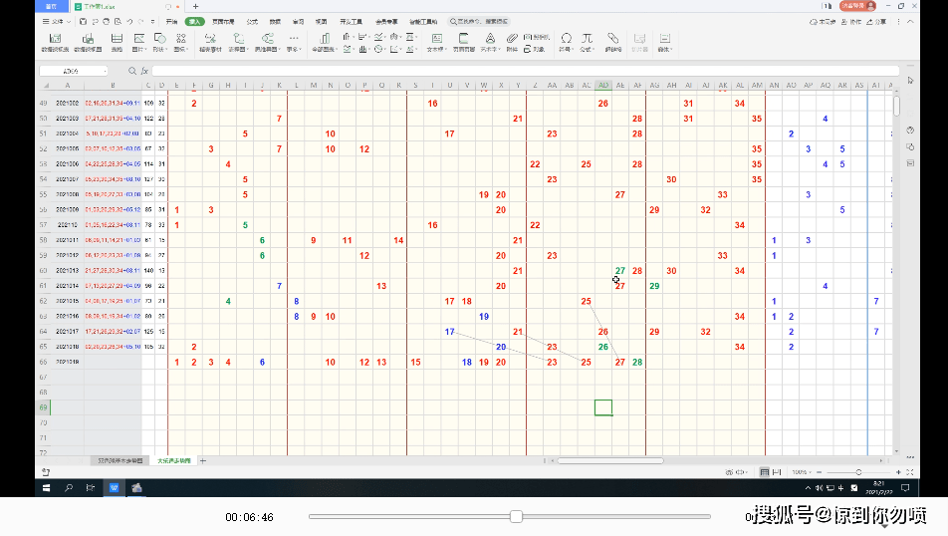Open the Data ribbon tab
The height and width of the screenshot is (536, 948).
(x=275, y=21)
